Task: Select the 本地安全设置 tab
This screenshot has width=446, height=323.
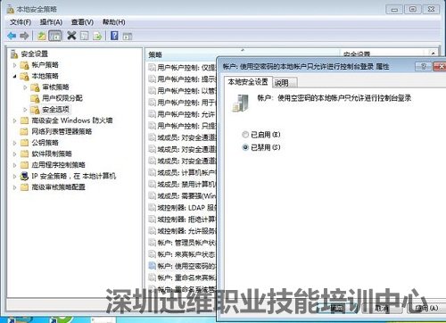Action: (x=248, y=82)
